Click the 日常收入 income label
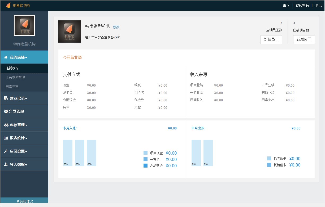This screenshot has width=325, height=207. 196,100
